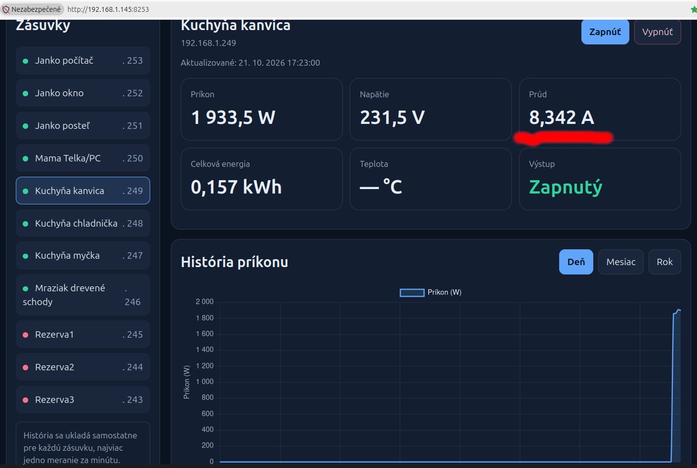697x468 pixels.
Task: Click the Aktualizované timestamp line
Action: (250, 63)
